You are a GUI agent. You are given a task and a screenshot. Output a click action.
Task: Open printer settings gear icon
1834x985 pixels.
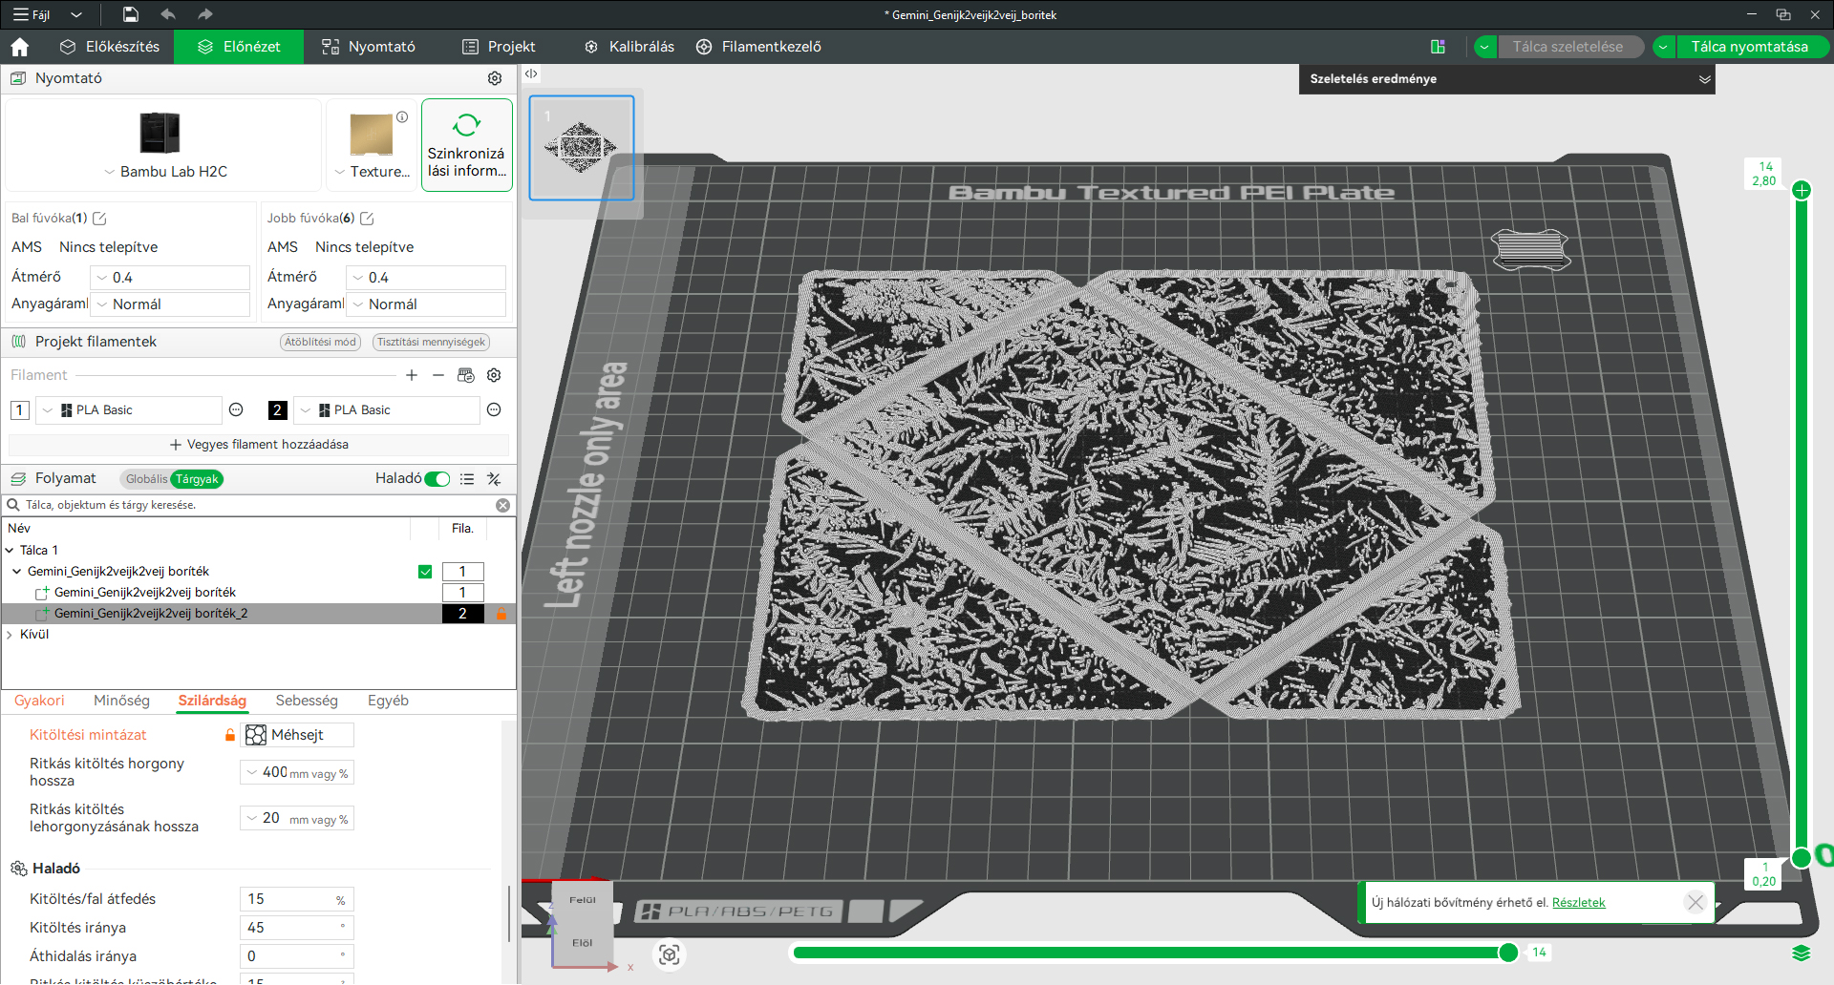point(495,78)
